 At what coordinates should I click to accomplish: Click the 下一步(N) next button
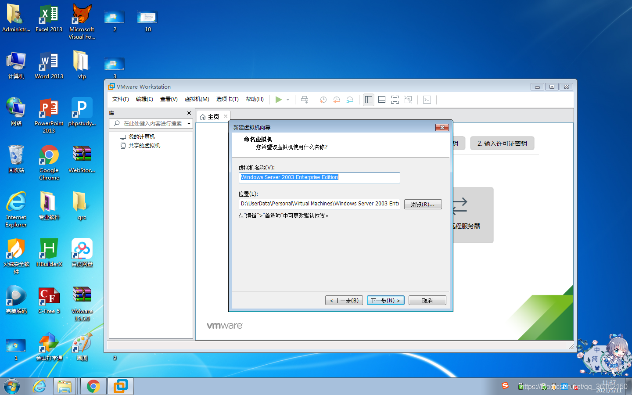[386, 301]
